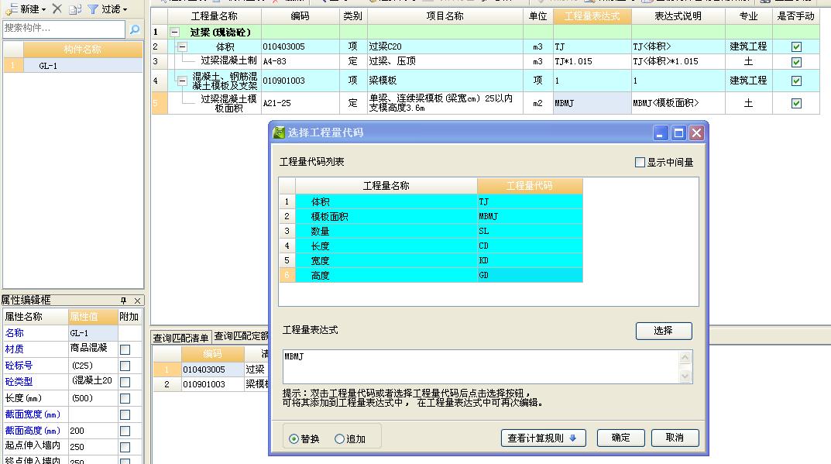The height and width of the screenshot is (464, 831).
Task: Click the 工程量表达式 column header
Action: click(592, 16)
